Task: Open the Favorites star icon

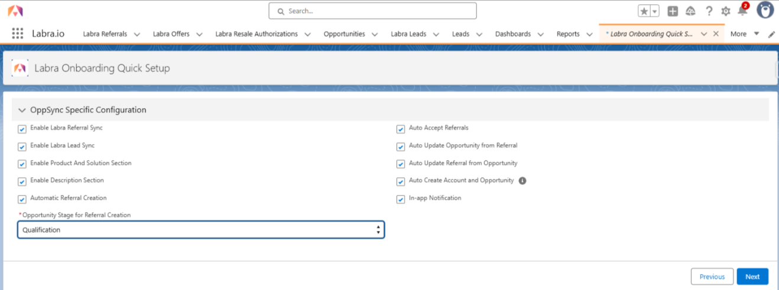Action: (644, 11)
